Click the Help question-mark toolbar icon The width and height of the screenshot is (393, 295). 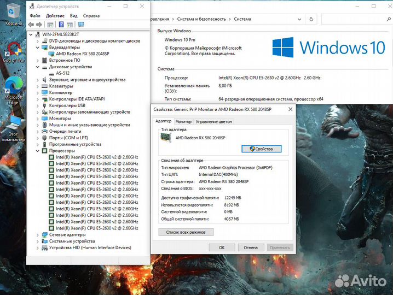coord(61,25)
